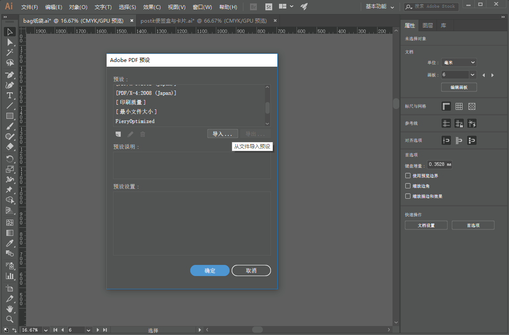Click the preset list scrollbar thumb
This screenshot has height=335, width=509.
268,108
